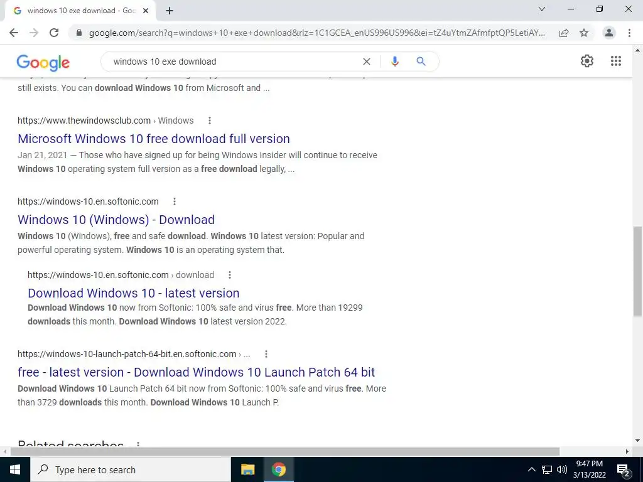Open Download Windows 10 - latest version link
The image size is (643, 482).
pos(134,293)
